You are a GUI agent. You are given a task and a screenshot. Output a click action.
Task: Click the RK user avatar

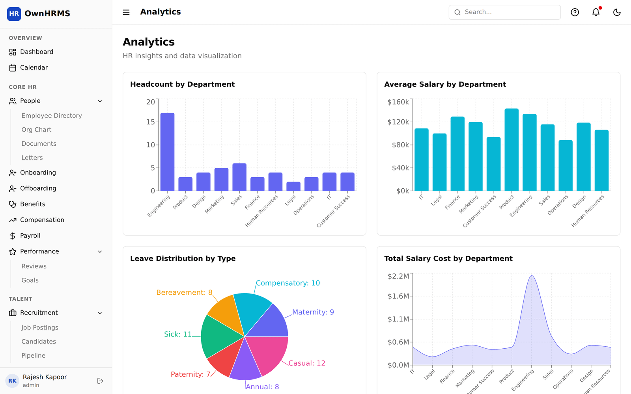coord(12,381)
